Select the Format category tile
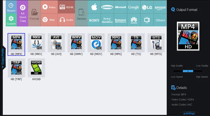The width and height of the screenshot is (210, 116). tap(34, 13)
